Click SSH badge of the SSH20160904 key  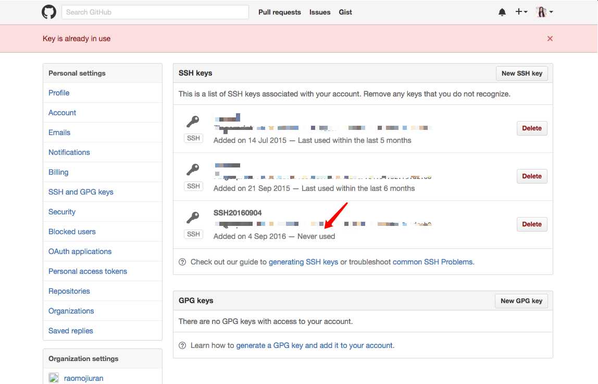tap(193, 234)
